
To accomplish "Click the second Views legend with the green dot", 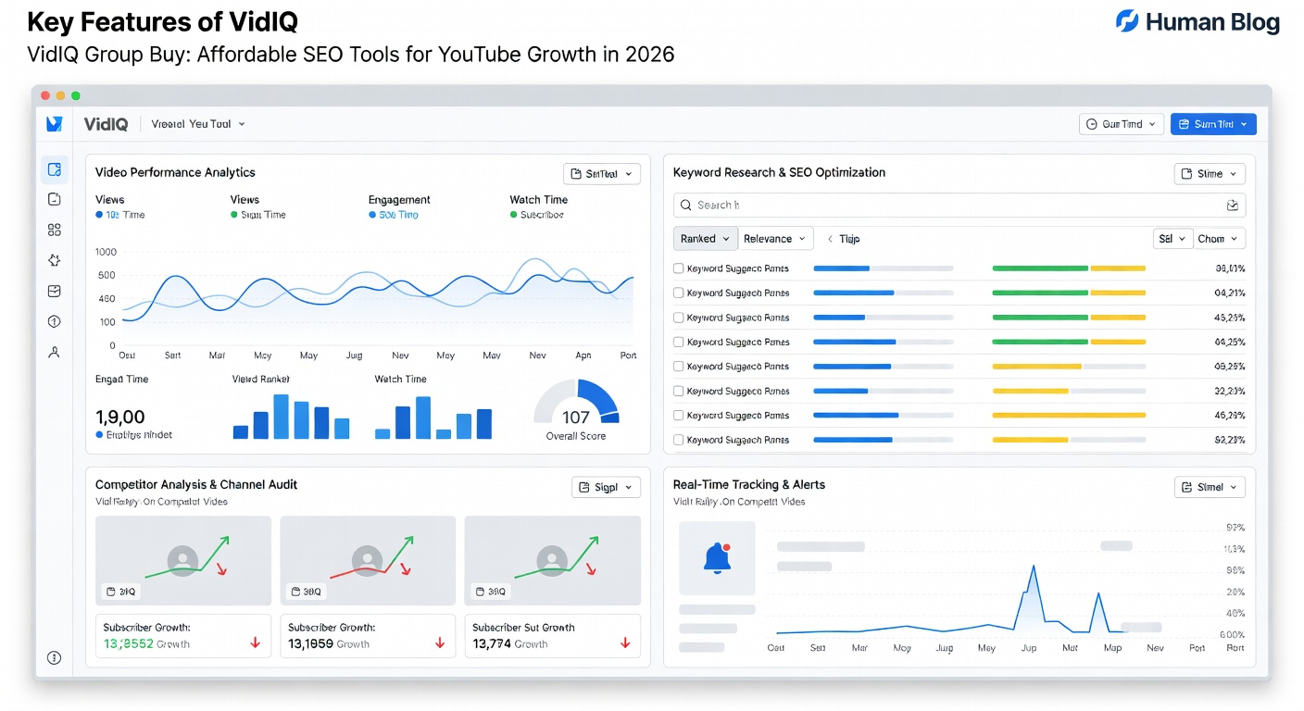I will coord(258,215).
